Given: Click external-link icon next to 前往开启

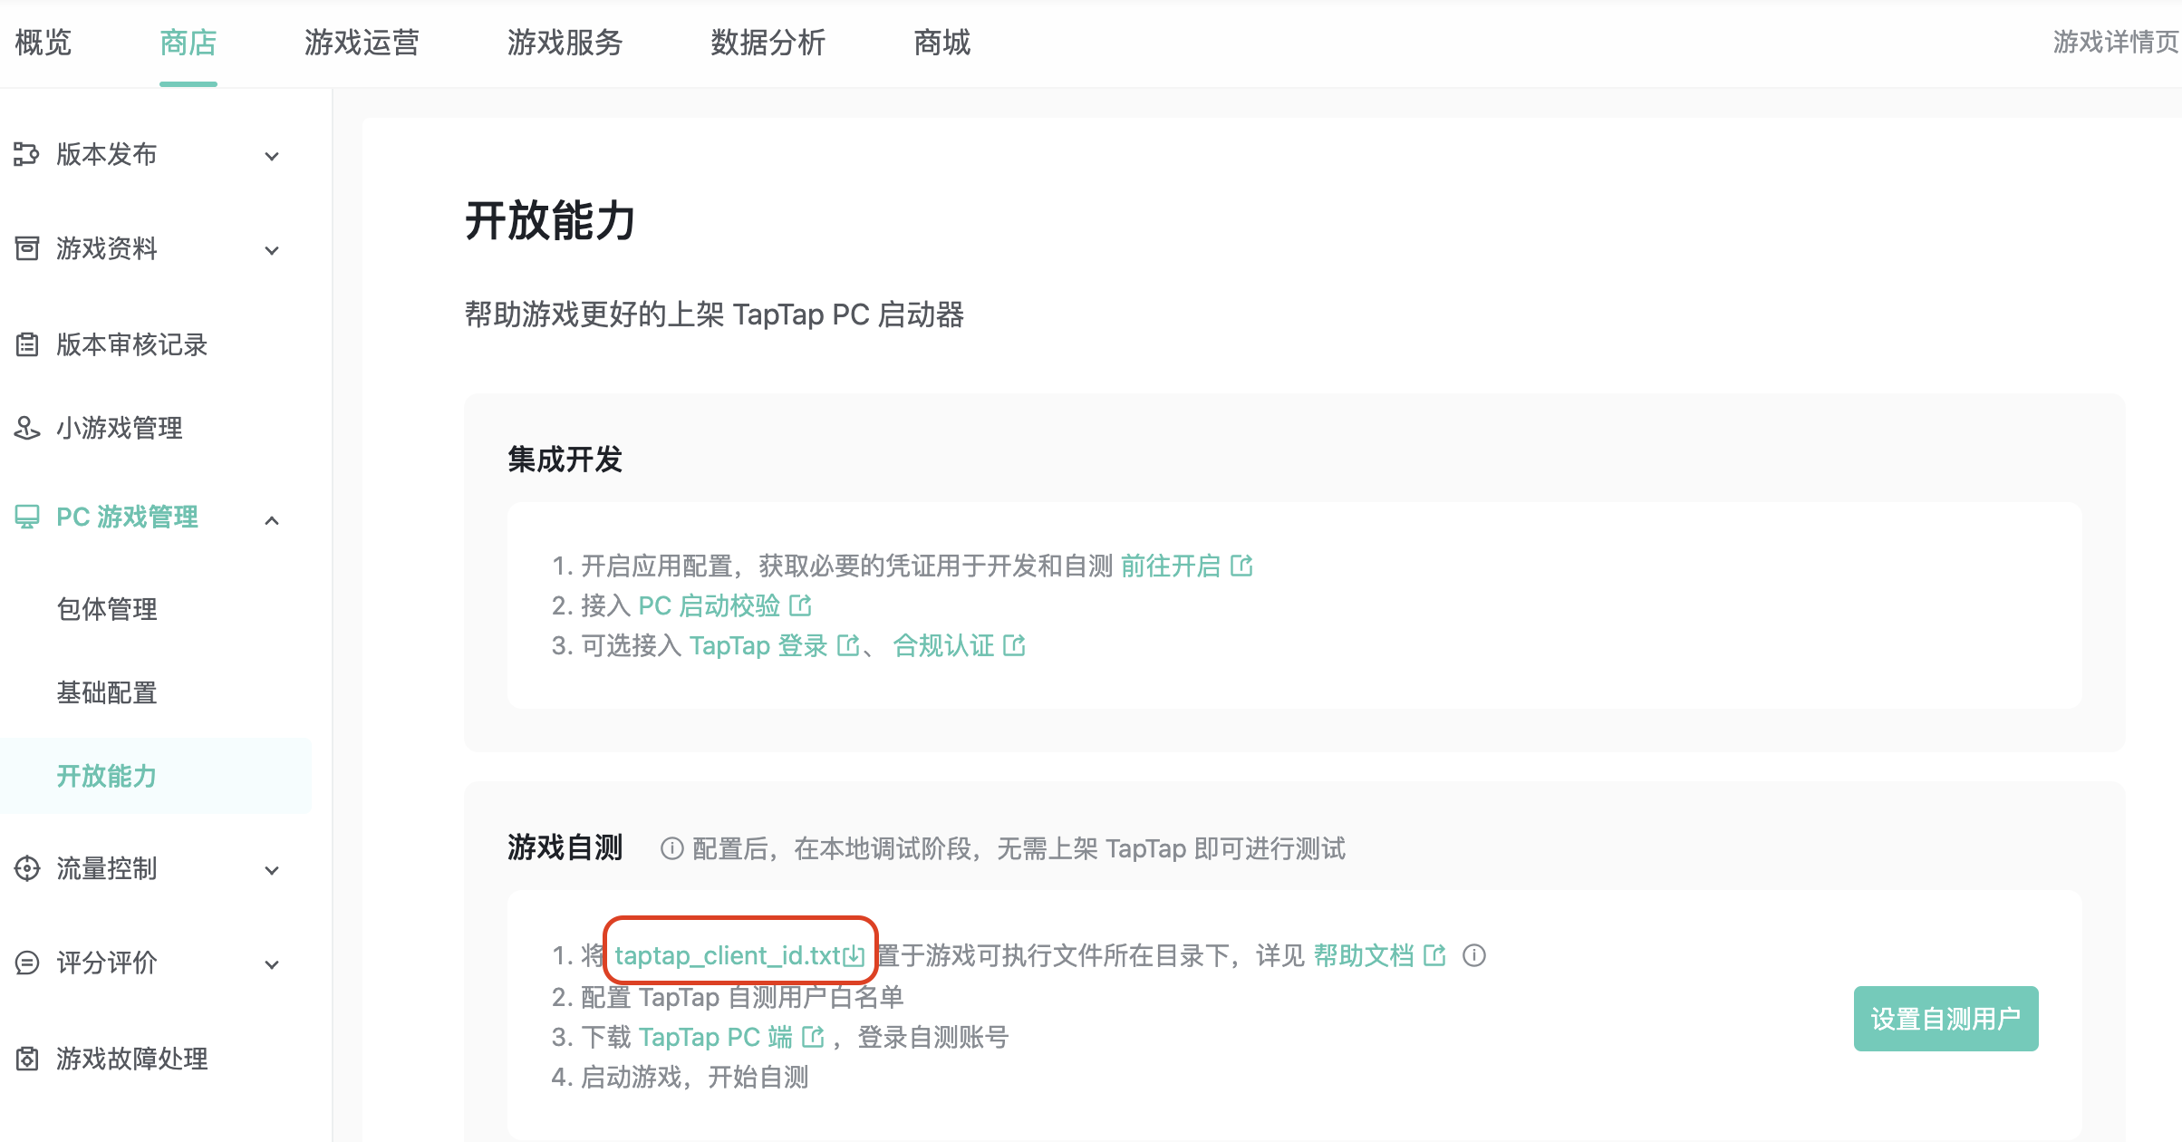Looking at the screenshot, I should click(x=1241, y=566).
